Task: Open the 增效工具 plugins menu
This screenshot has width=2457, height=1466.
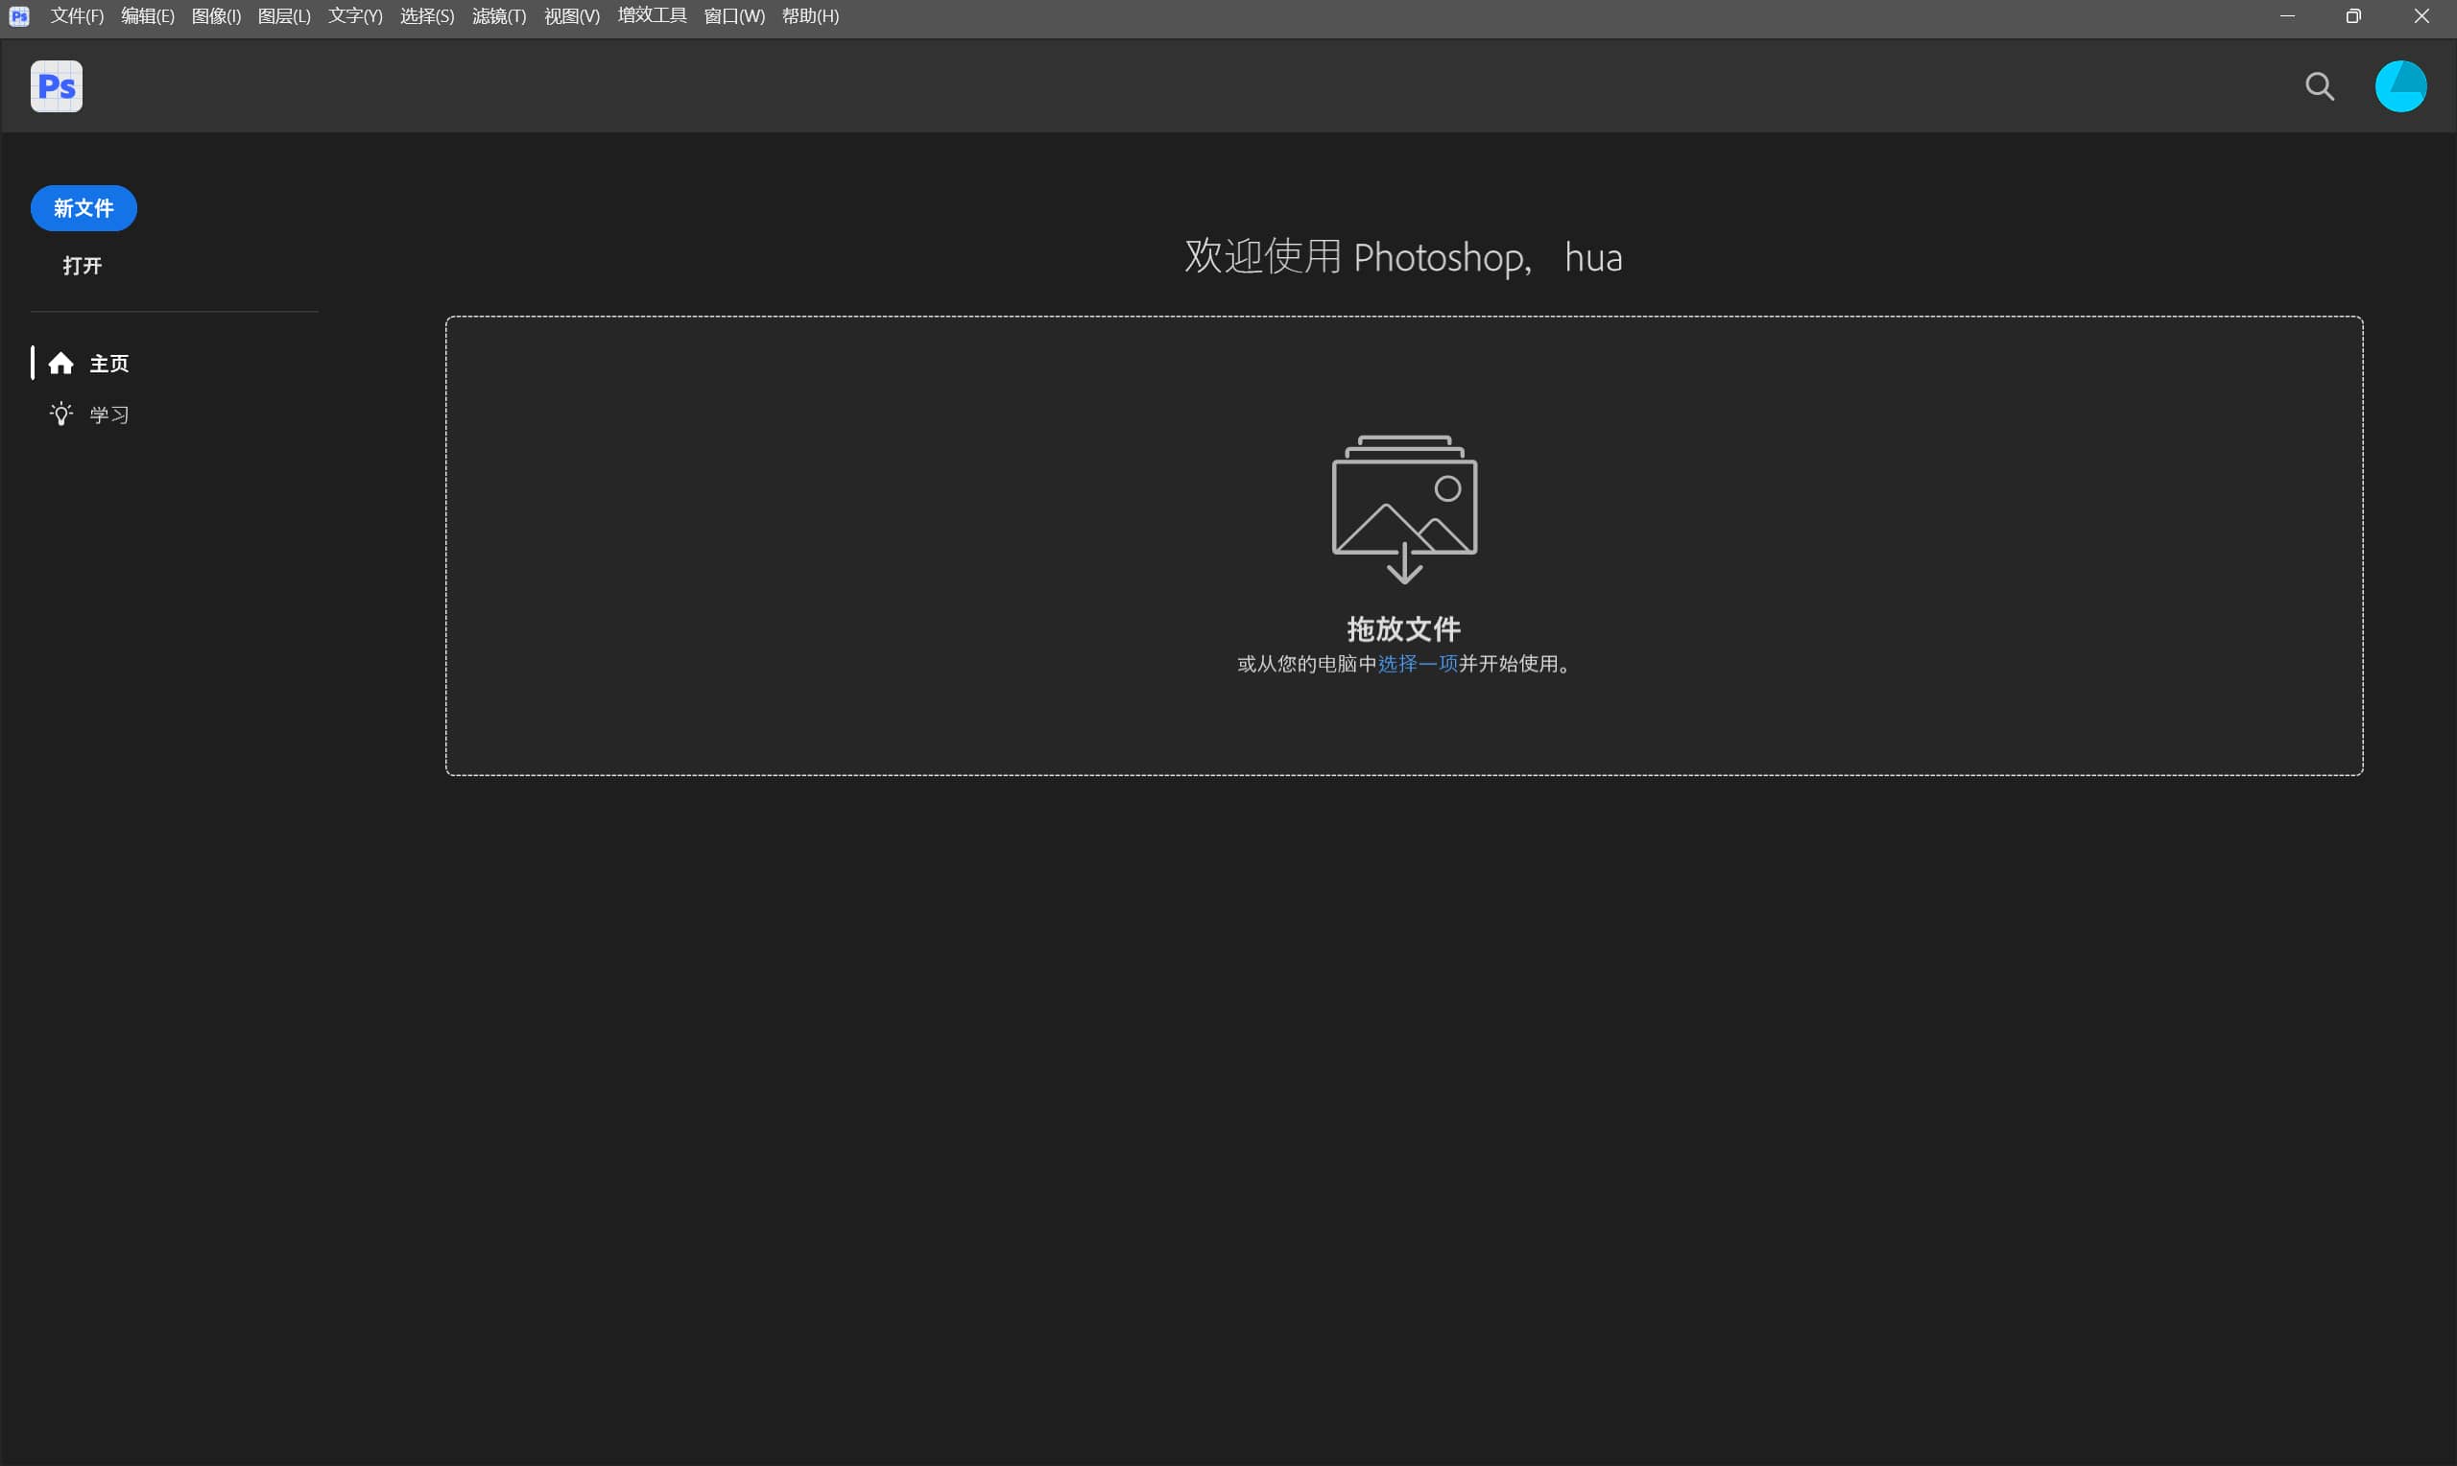Action: pos(652,15)
